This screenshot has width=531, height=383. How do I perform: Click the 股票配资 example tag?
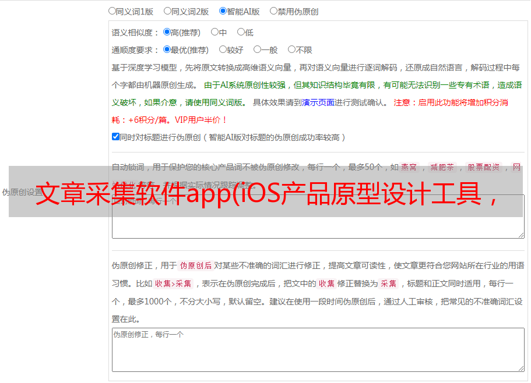(484, 167)
